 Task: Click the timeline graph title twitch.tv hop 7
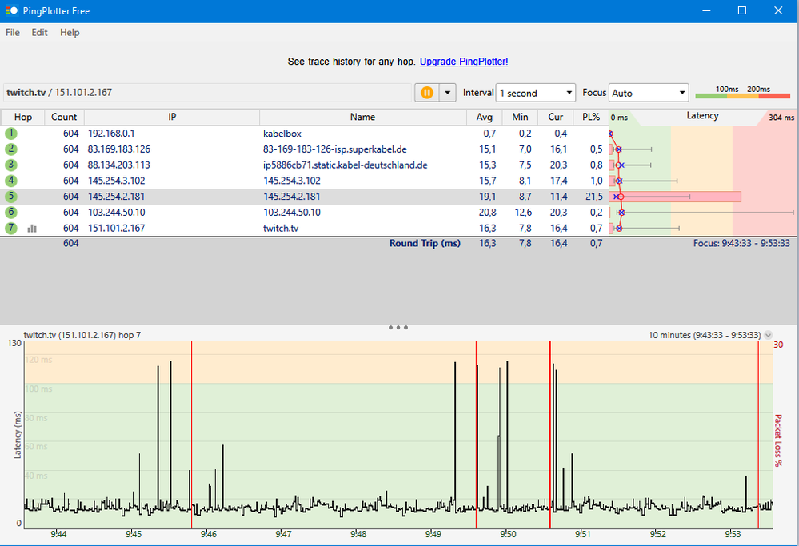[82, 335]
